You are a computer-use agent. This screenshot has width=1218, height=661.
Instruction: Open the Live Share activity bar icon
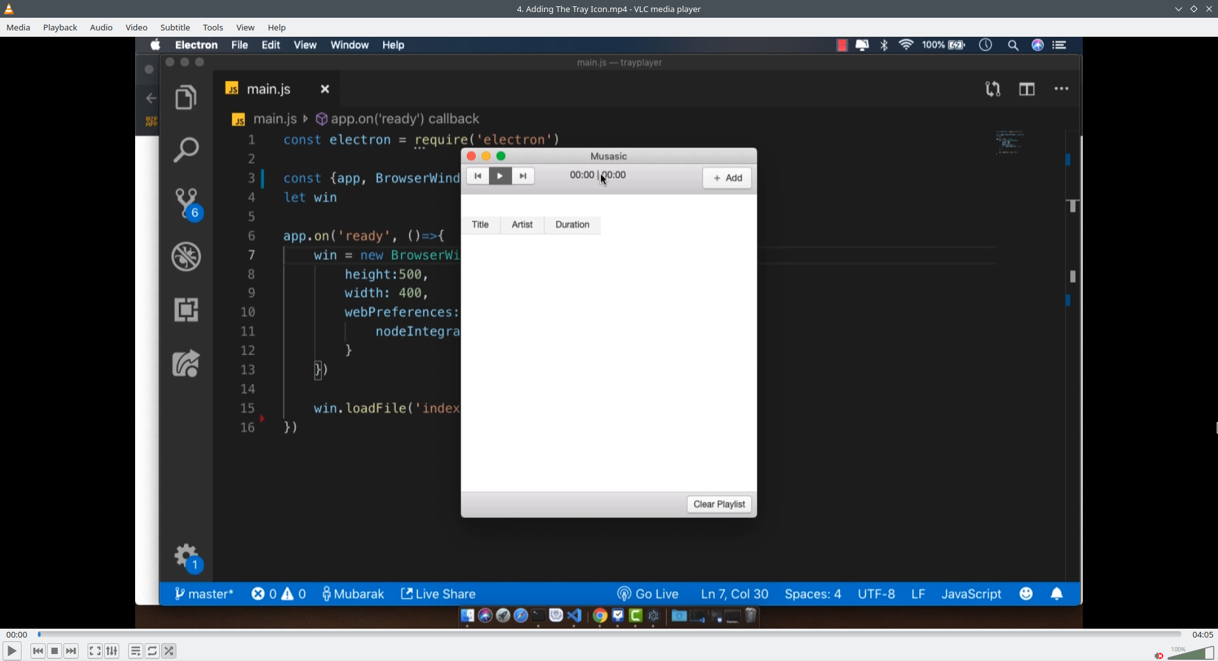pyautogui.click(x=186, y=364)
